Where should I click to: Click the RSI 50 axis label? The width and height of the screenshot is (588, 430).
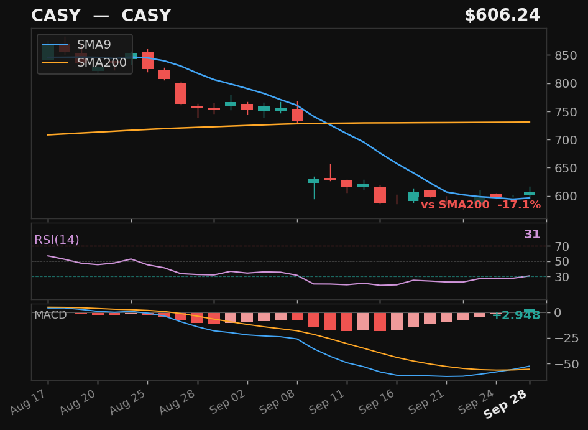562,262
